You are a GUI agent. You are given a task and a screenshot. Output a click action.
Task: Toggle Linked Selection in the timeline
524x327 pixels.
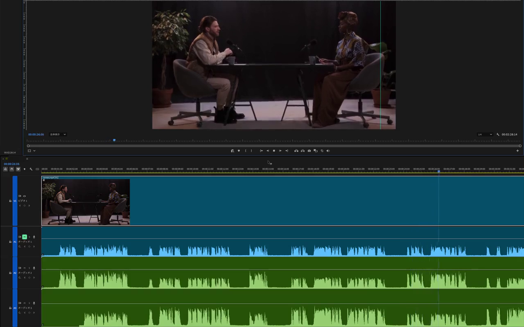pyautogui.click(x=18, y=169)
